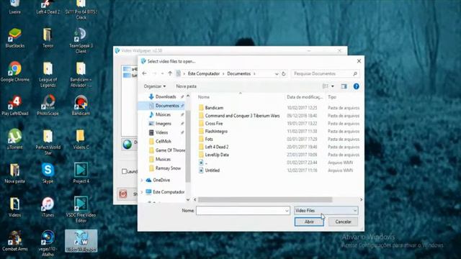Viewport: 461px width, 259px height.
Task: Select the LevelUp Data folder
Action: [217, 155]
